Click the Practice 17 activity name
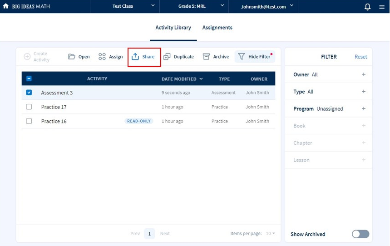Image resolution: width=390 pixels, height=246 pixels. point(54,107)
